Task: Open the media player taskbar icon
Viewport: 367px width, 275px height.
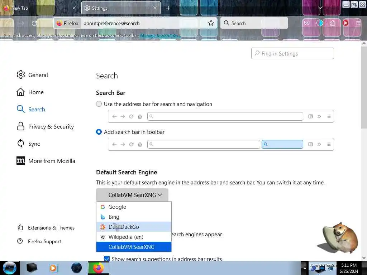Action: click(53, 268)
